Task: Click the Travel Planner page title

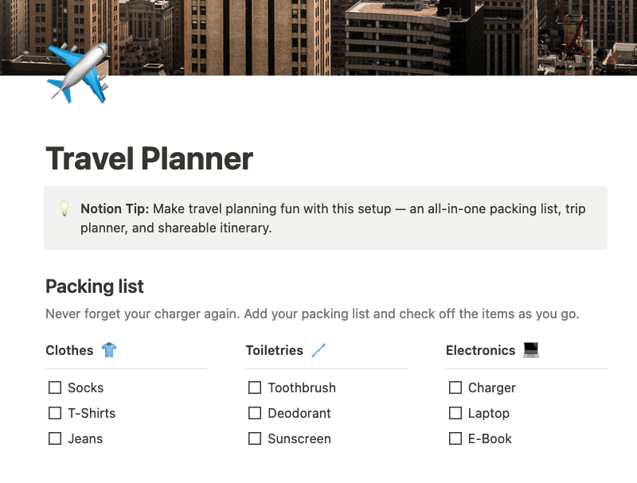Action: [149, 158]
